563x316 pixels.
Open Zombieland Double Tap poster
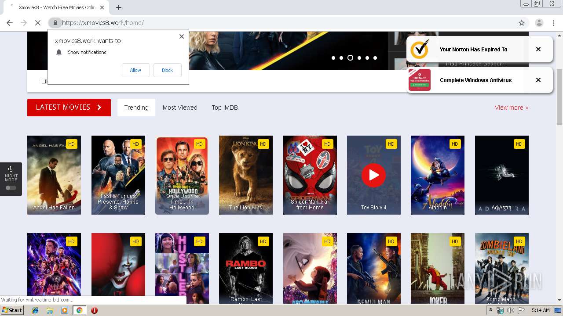[502, 268]
